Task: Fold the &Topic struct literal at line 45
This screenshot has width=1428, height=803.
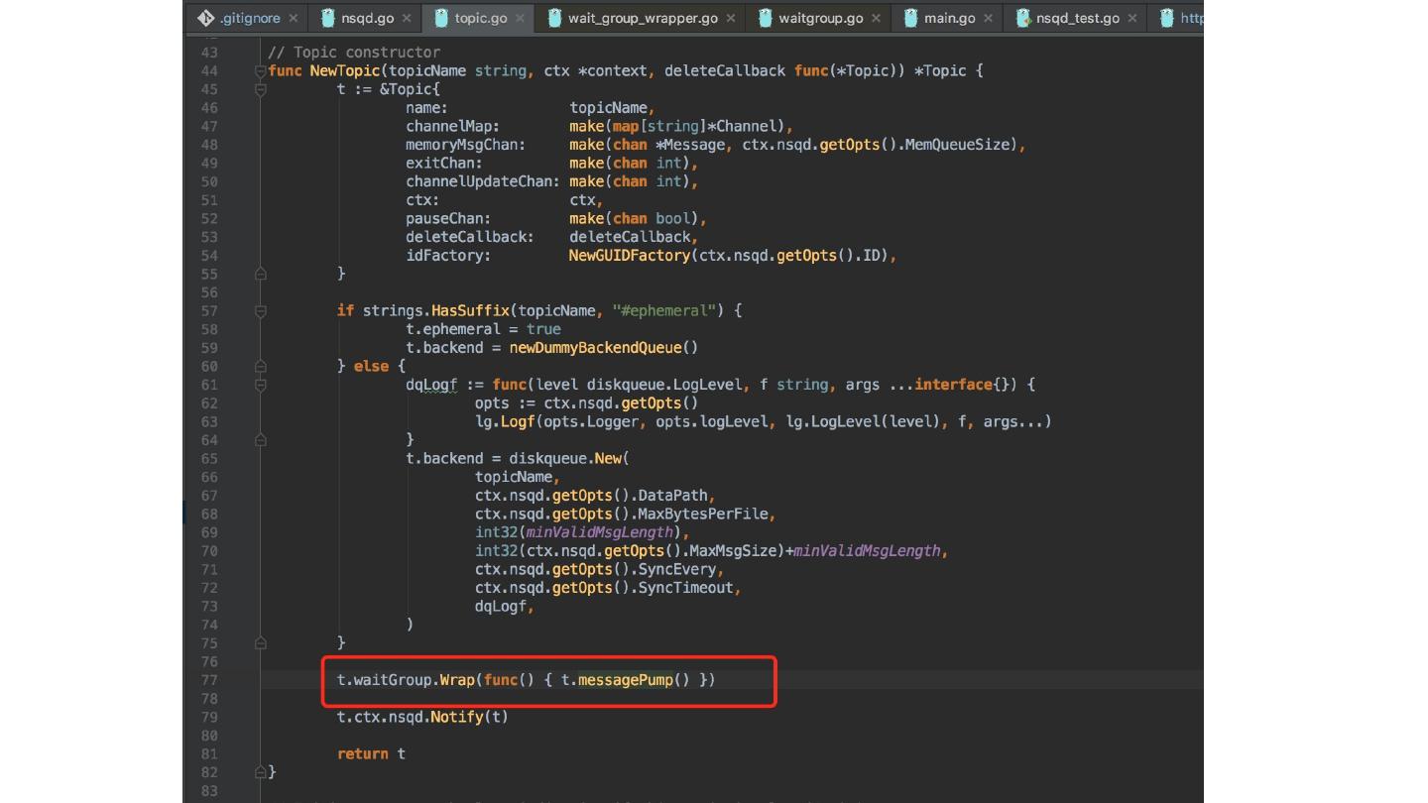Action: (x=260, y=89)
